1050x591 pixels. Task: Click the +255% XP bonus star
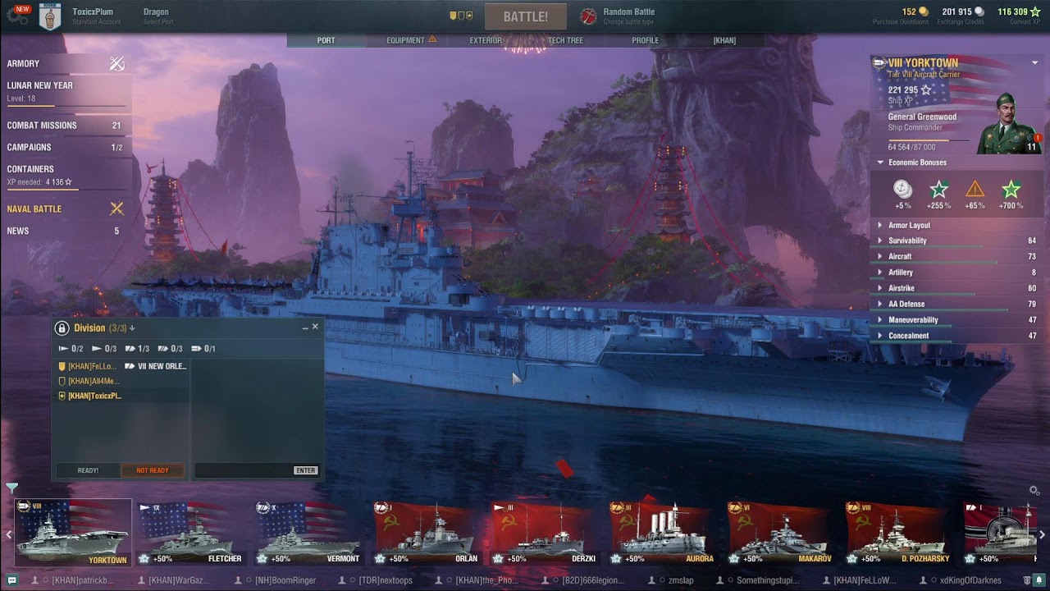click(x=938, y=190)
